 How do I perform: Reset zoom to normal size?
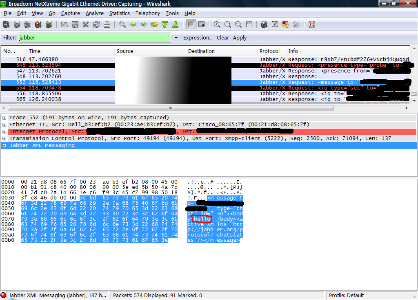click(x=238, y=25)
